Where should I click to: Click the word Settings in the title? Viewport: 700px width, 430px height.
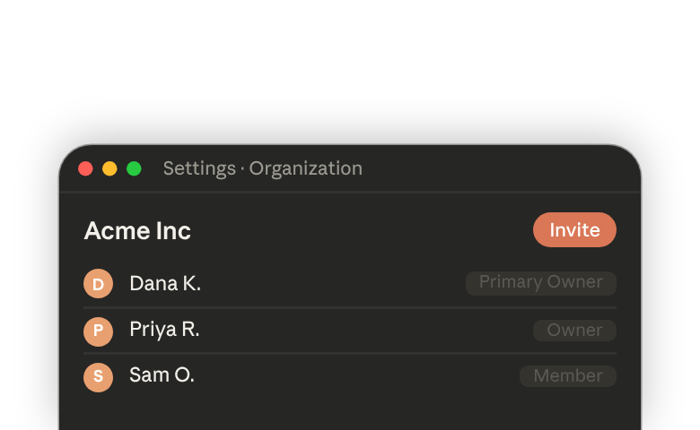pos(199,169)
